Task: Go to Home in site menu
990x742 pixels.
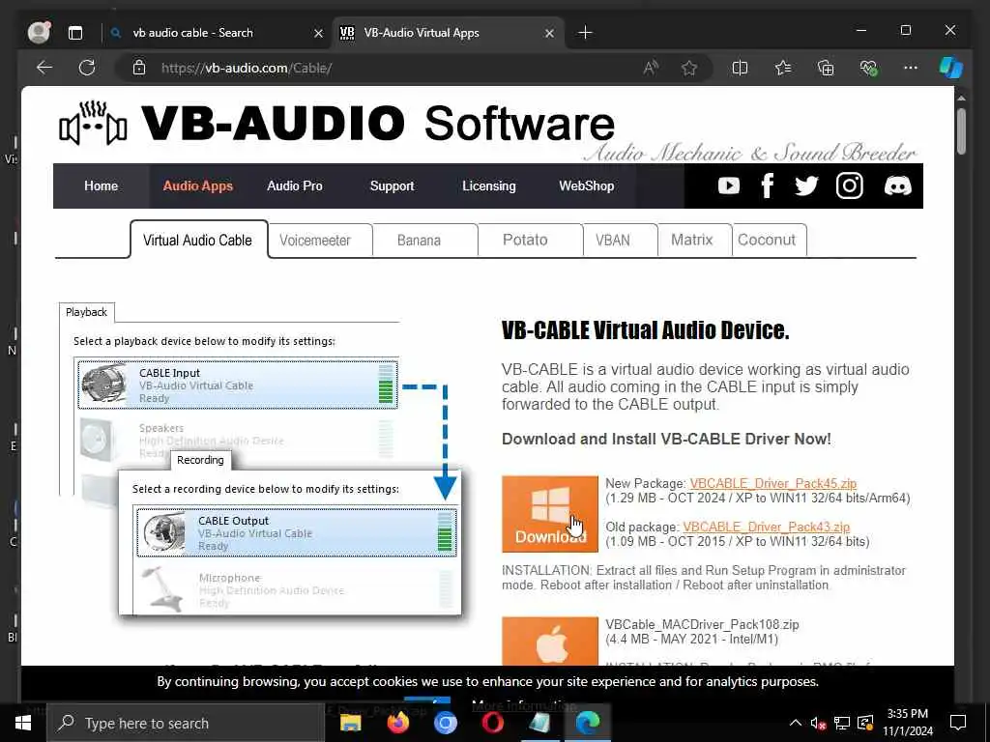Action: click(x=101, y=185)
